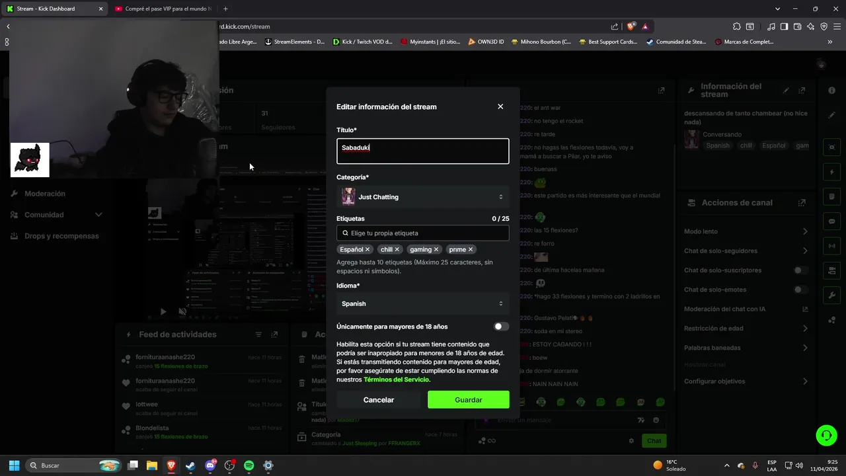Remove the gaming tag
Image resolution: width=846 pixels, height=476 pixels.
pyautogui.click(x=436, y=249)
